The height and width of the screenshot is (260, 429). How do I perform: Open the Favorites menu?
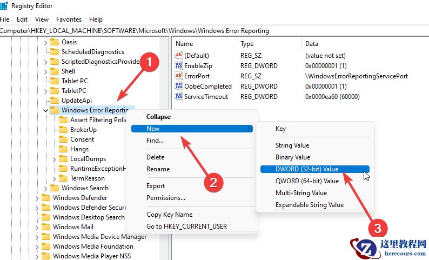(69, 19)
